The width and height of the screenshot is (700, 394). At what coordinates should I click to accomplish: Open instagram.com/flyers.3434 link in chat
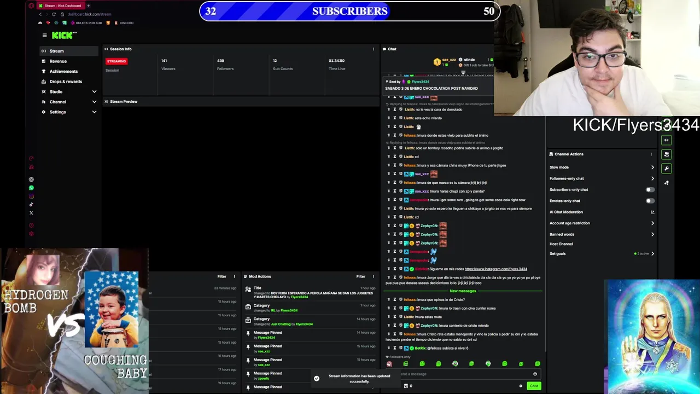[x=495, y=269]
